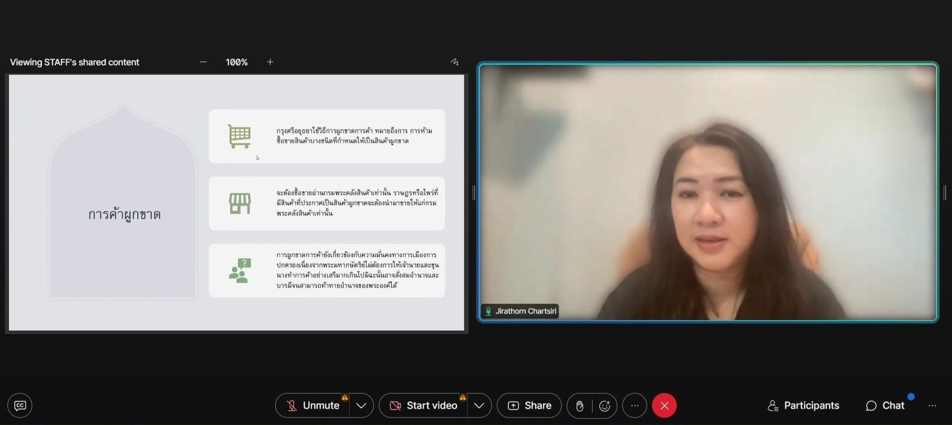Zoom in shared content with plus button
Viewport: 952px width, 425px height.
pyautogui.click(x=270, y=62)
